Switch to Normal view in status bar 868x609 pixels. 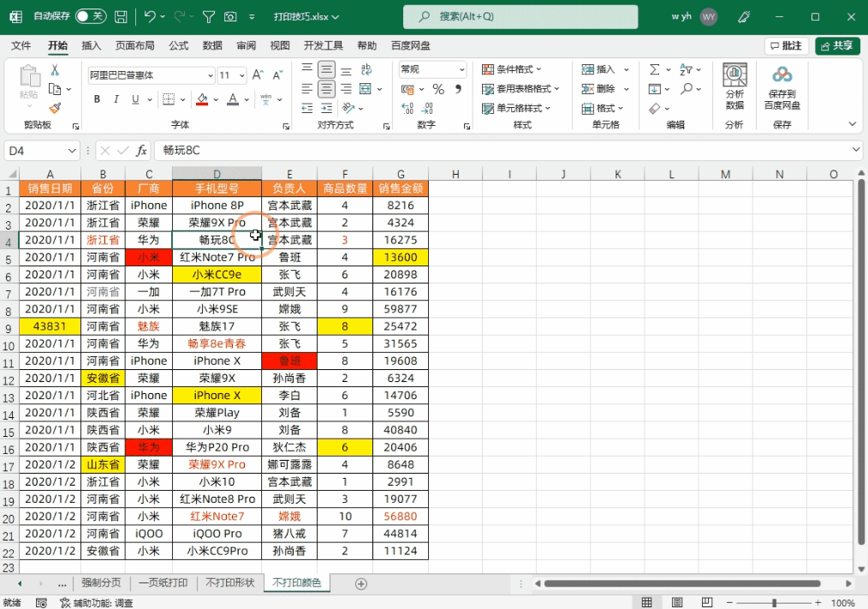[x=646, y=602]
